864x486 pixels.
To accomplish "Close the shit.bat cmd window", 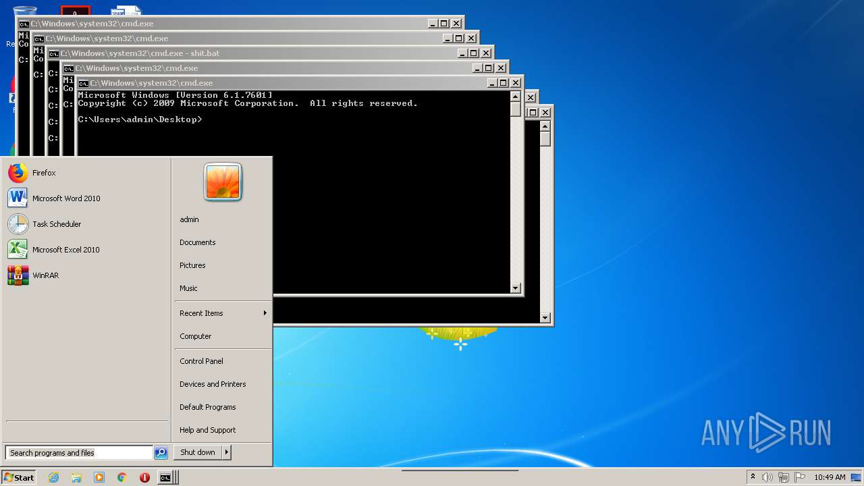I will point(486,53).
